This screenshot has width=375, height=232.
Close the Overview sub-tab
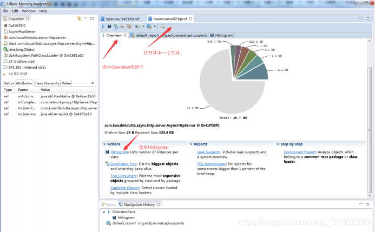tap(125, 35)
